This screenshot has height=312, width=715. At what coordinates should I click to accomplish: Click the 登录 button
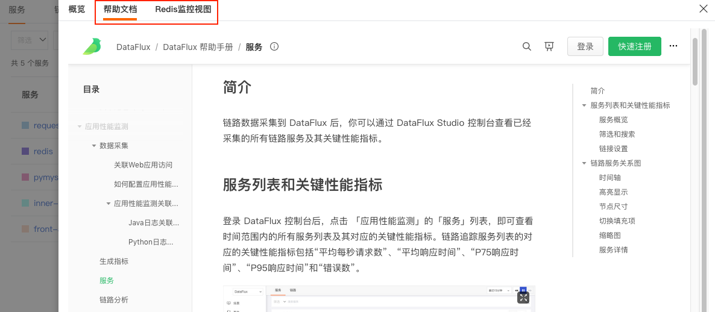(585, 46)
